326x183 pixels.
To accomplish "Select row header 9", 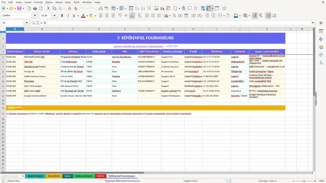I will [3, 76].
